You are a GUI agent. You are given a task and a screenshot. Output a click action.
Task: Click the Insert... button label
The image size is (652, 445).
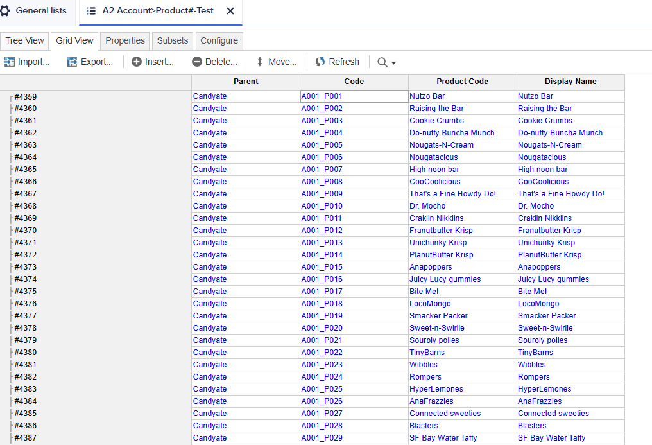click(x=159, y=62)
